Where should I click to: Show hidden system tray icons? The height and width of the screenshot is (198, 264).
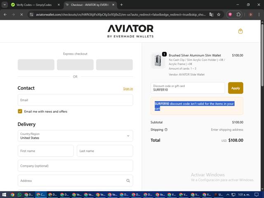[x=228, y=195]
